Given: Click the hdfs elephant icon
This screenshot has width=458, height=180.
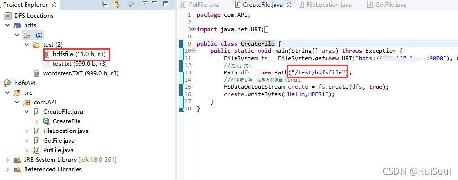Looking at the screenshot, I should 17,25.
